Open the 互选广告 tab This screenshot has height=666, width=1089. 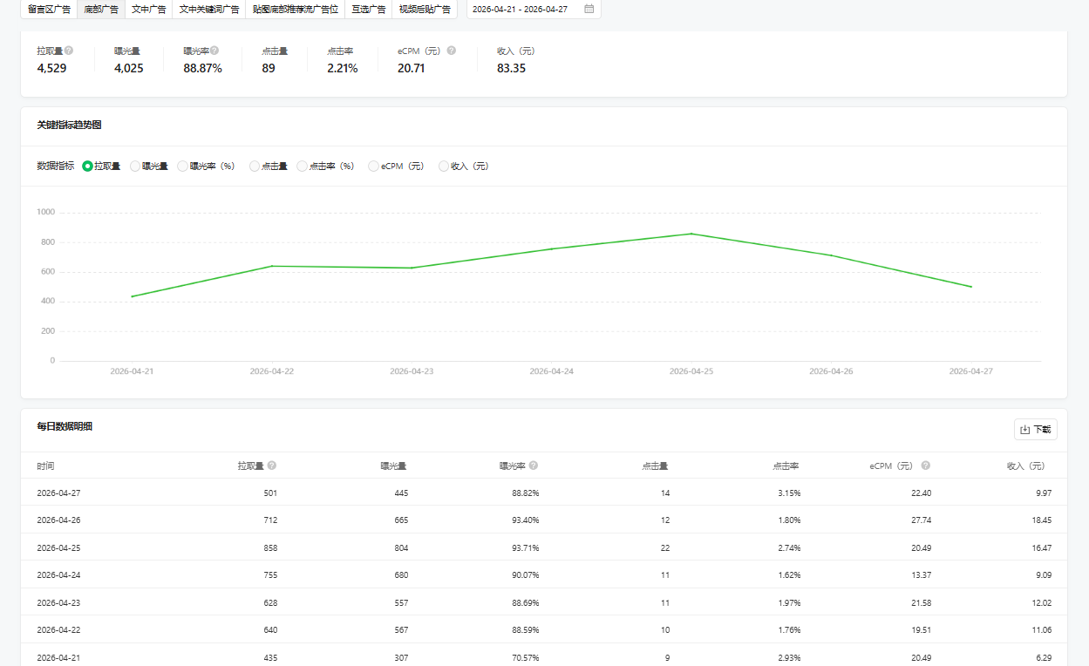(x=369, y=9)
